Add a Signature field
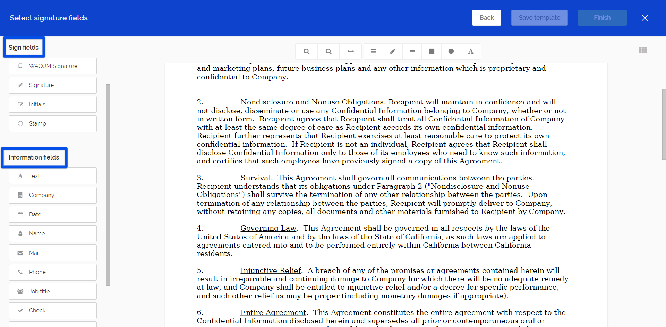 coord(53,85)
